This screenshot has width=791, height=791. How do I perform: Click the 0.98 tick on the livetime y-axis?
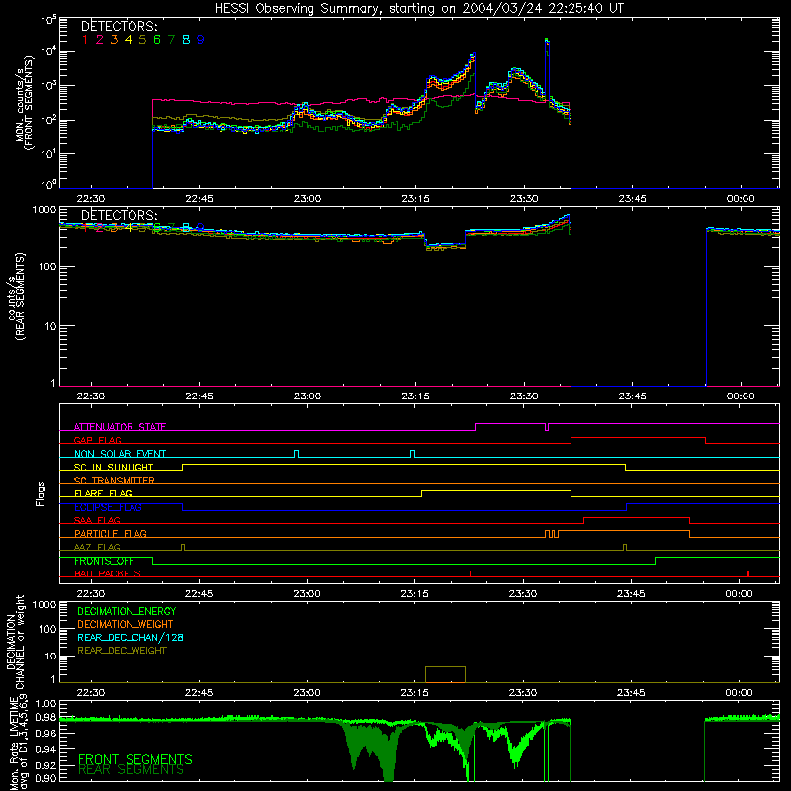pyautogui.click(x=46, y=718)
